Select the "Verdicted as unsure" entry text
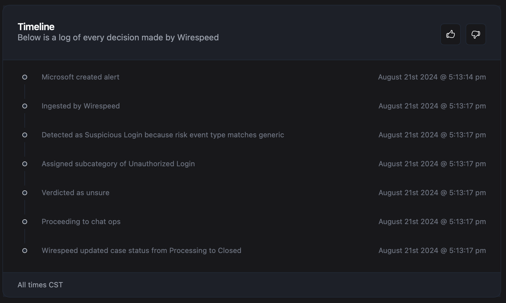 (x=75, y=193)
